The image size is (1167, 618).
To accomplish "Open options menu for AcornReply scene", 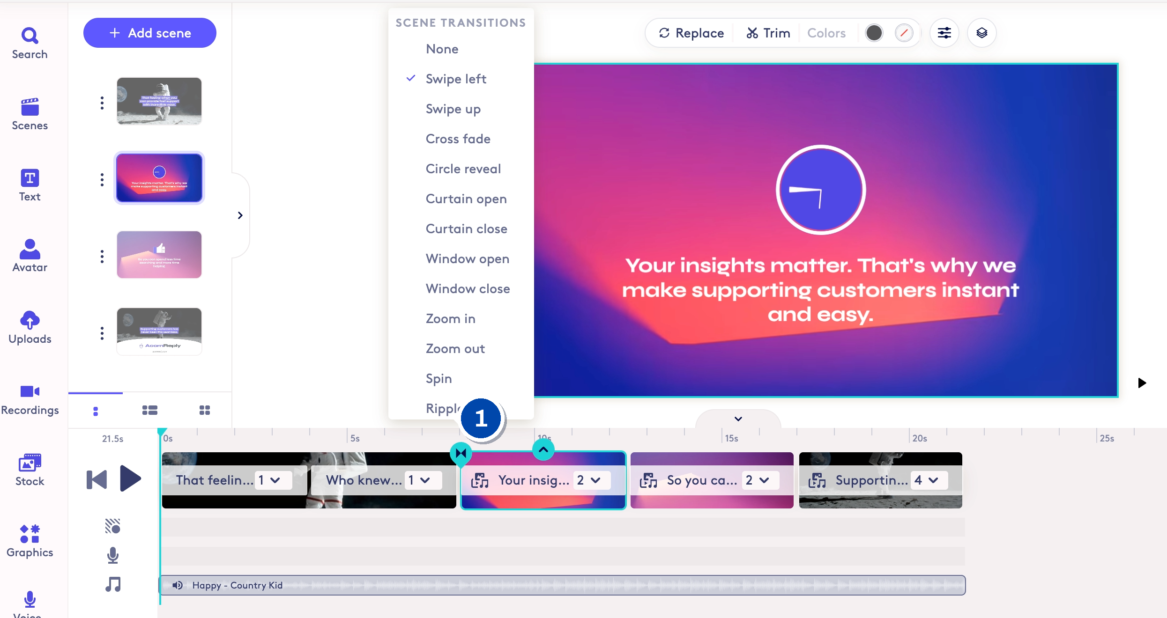I will [x=102, y=333].
